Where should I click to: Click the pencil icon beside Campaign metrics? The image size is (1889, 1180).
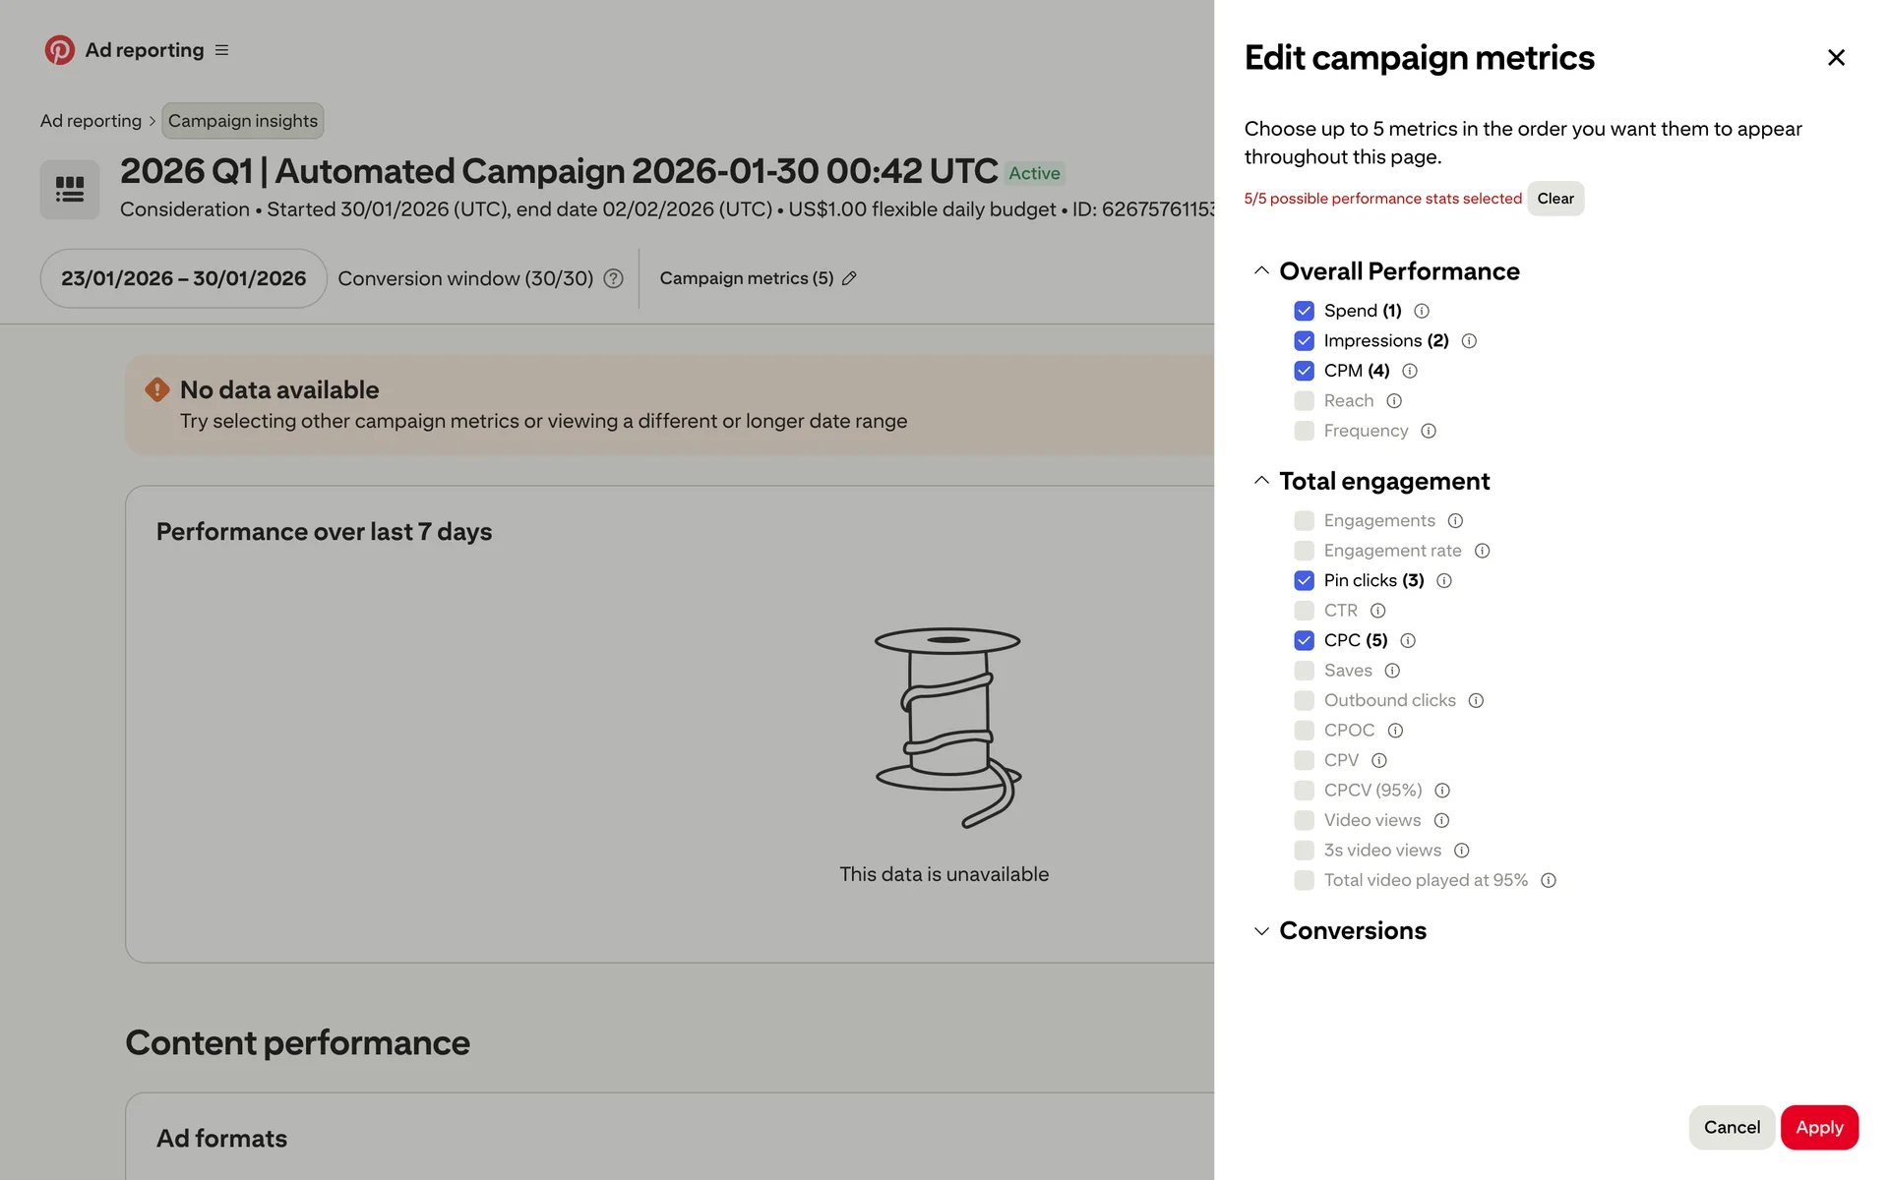(x=849, y=278)
